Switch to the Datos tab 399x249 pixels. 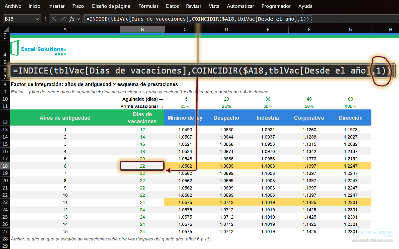[173, 6]
